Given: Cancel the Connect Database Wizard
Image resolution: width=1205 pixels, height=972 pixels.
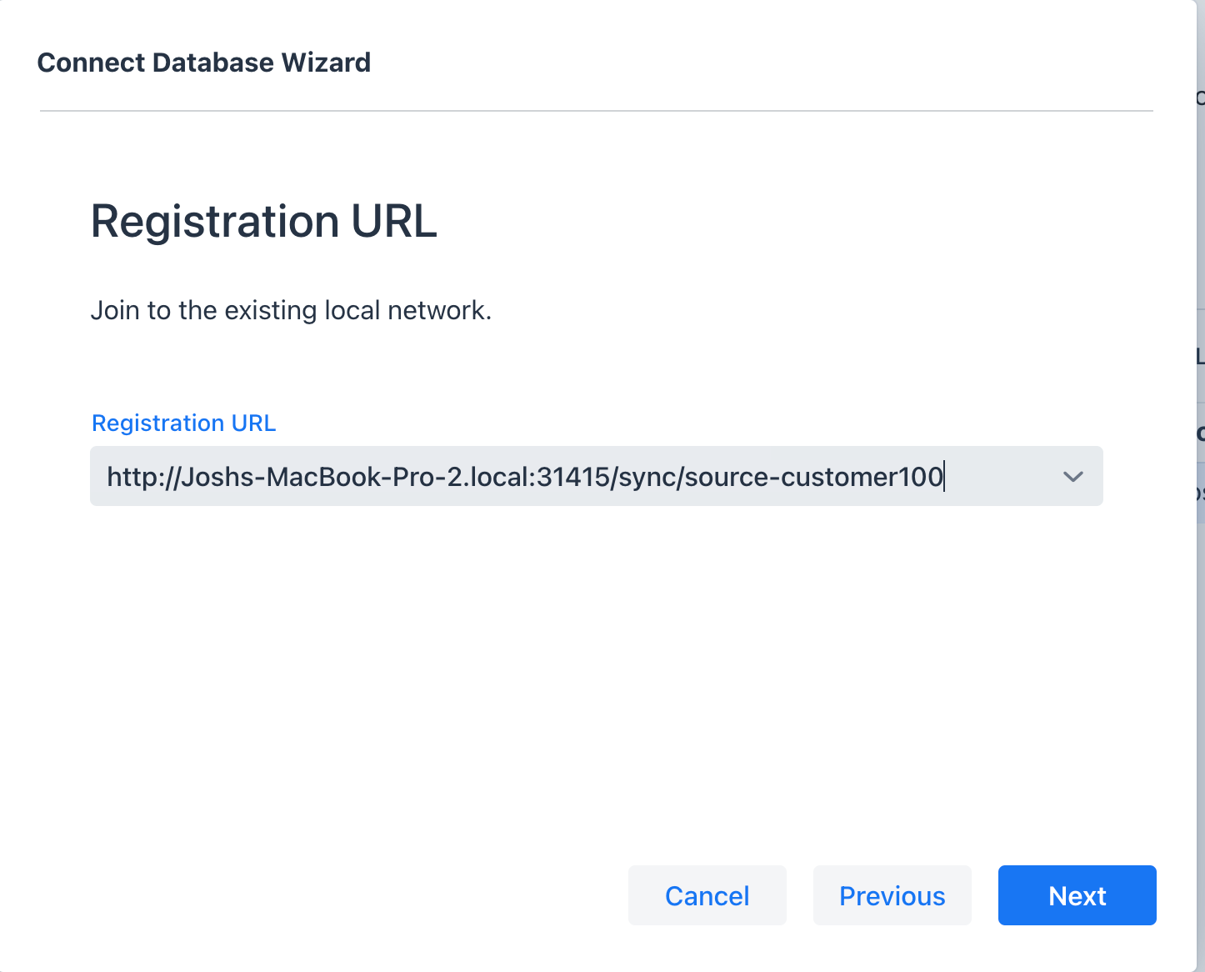Looking at the screenshot, I should (707, 895).
